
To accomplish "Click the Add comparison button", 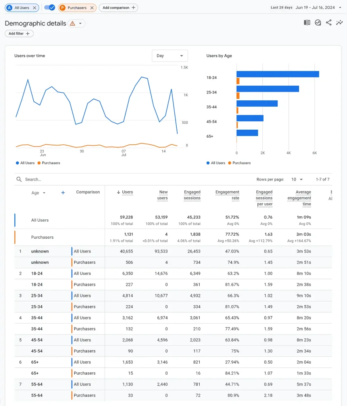I will [118, 8].
